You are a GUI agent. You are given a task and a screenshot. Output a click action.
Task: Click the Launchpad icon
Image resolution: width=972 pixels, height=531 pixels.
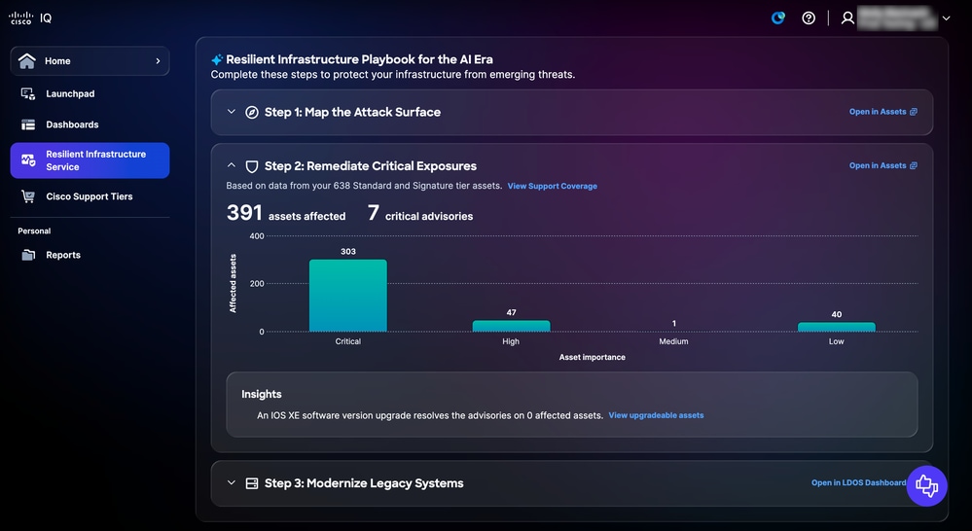pyautogui.click(x=28, y=93)
